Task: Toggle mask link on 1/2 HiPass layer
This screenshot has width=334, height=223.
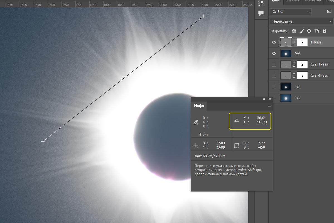Action: [294, 64]
